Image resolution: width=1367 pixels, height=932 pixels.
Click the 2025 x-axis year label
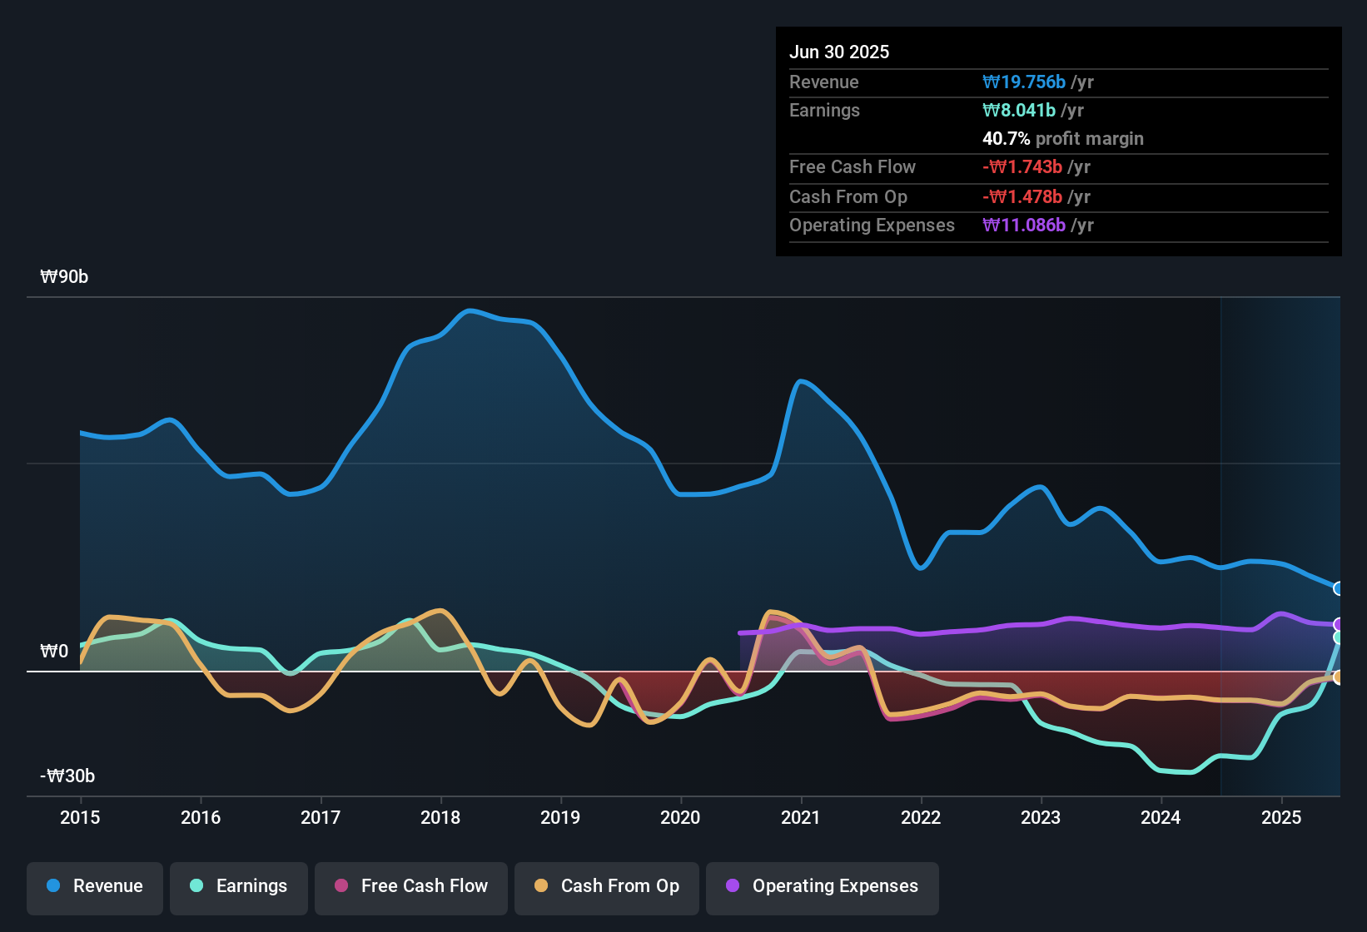[x=1281, y=817]
